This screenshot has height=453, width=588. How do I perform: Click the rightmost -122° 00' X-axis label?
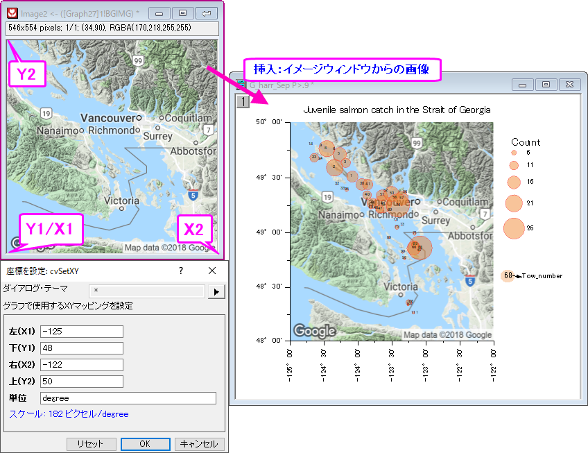[493, 365]
